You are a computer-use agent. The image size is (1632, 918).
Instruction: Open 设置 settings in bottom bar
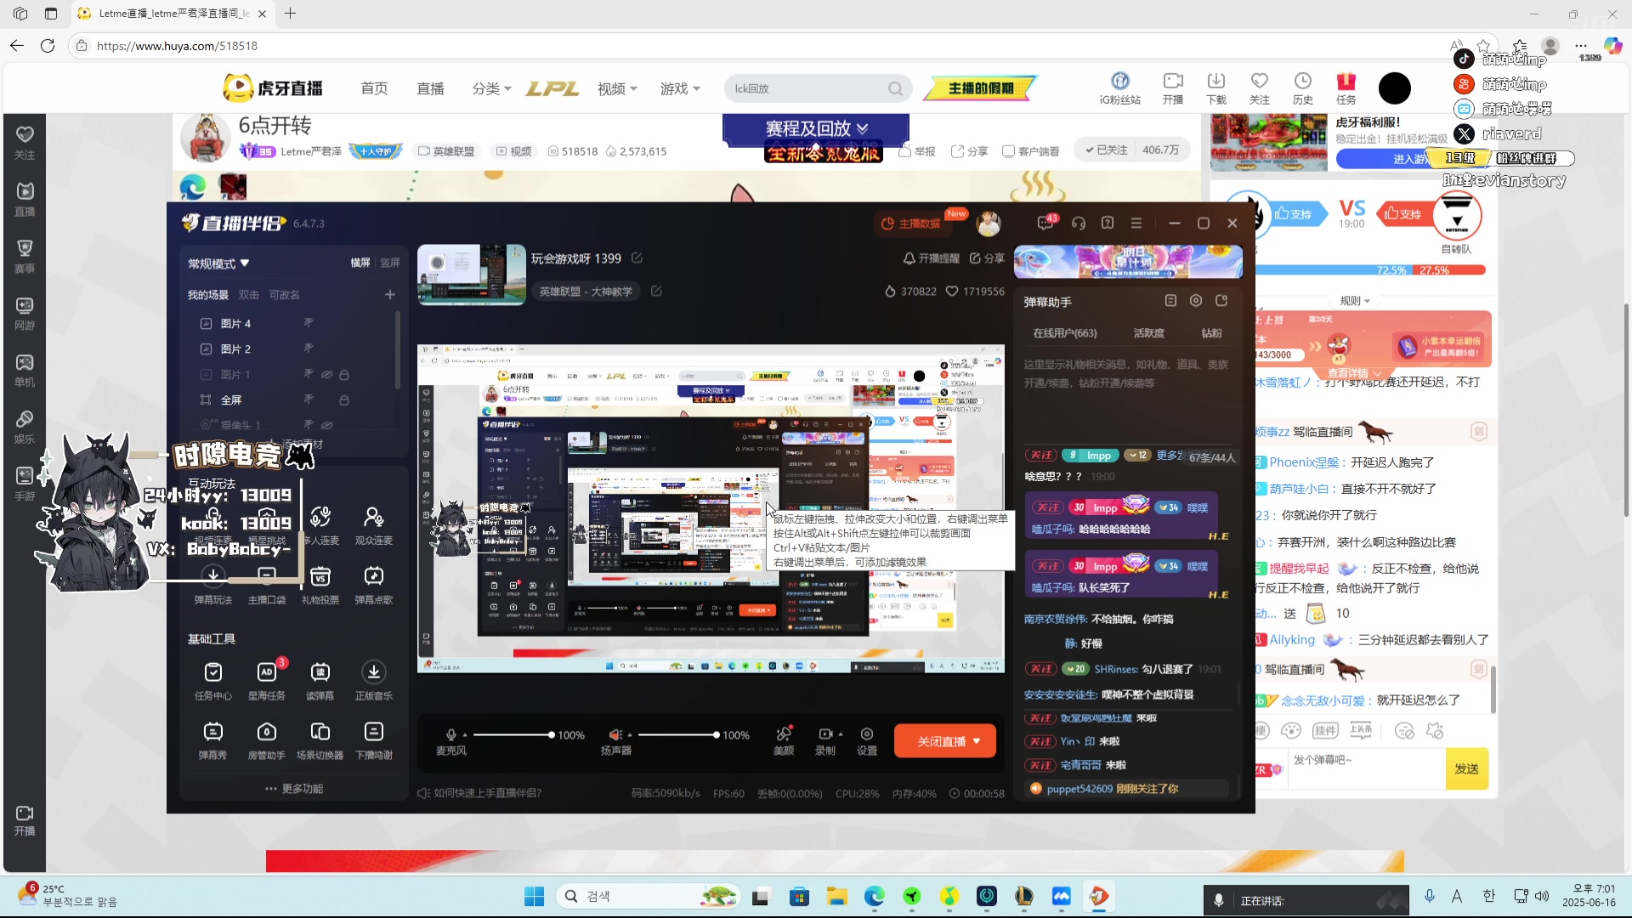[867, 740]
